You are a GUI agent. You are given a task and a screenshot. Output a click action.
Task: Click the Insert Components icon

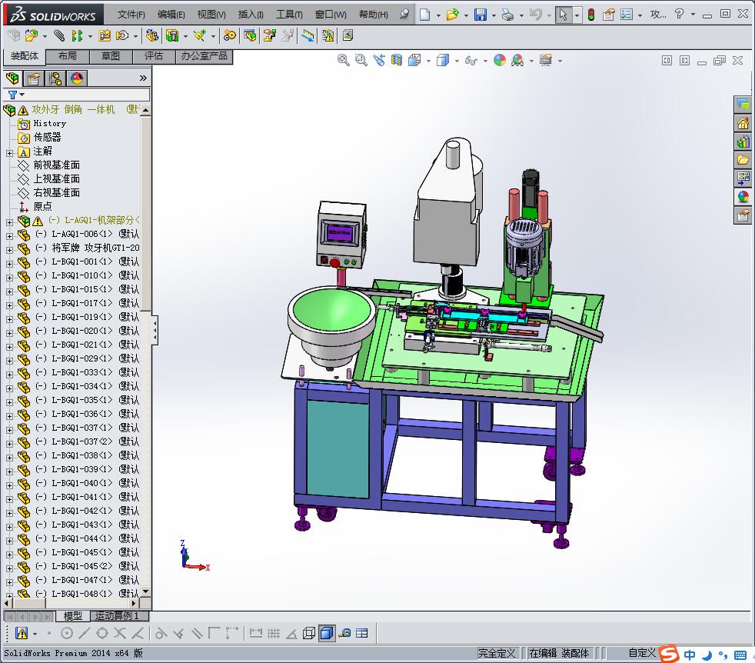[32, 35]
